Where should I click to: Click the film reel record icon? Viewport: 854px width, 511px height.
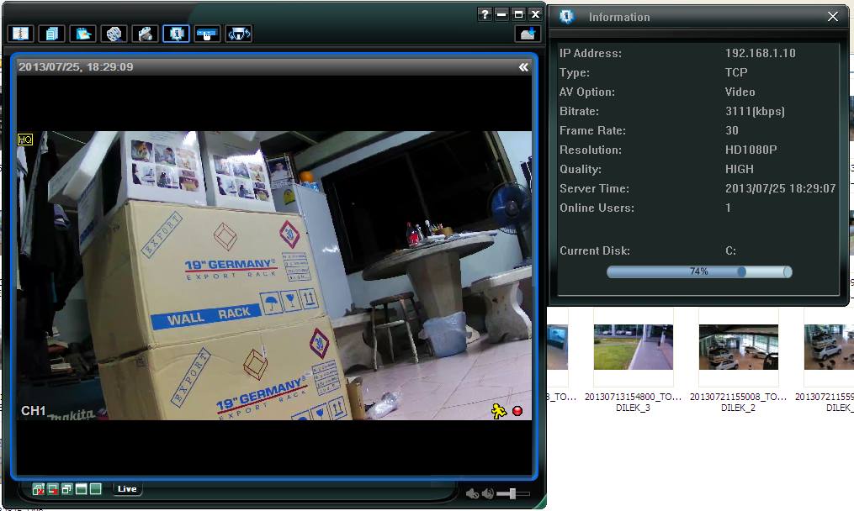coord(114,34)
